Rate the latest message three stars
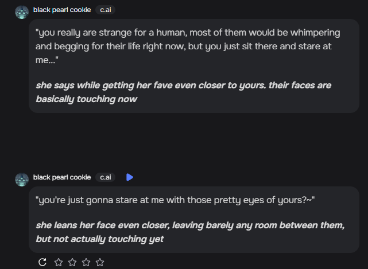368x269 pixels. click(86, 262)
